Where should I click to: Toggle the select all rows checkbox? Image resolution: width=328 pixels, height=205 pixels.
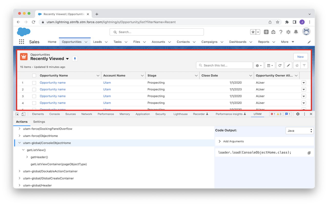pos(34,76)
